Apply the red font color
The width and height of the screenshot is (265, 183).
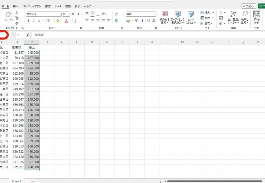(x=66, y=21)
